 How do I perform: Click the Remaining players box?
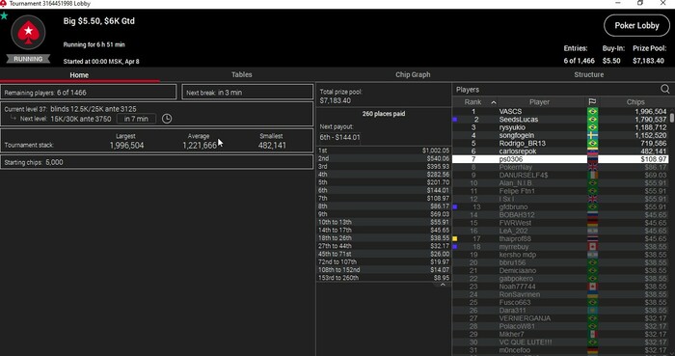point(89,92)
